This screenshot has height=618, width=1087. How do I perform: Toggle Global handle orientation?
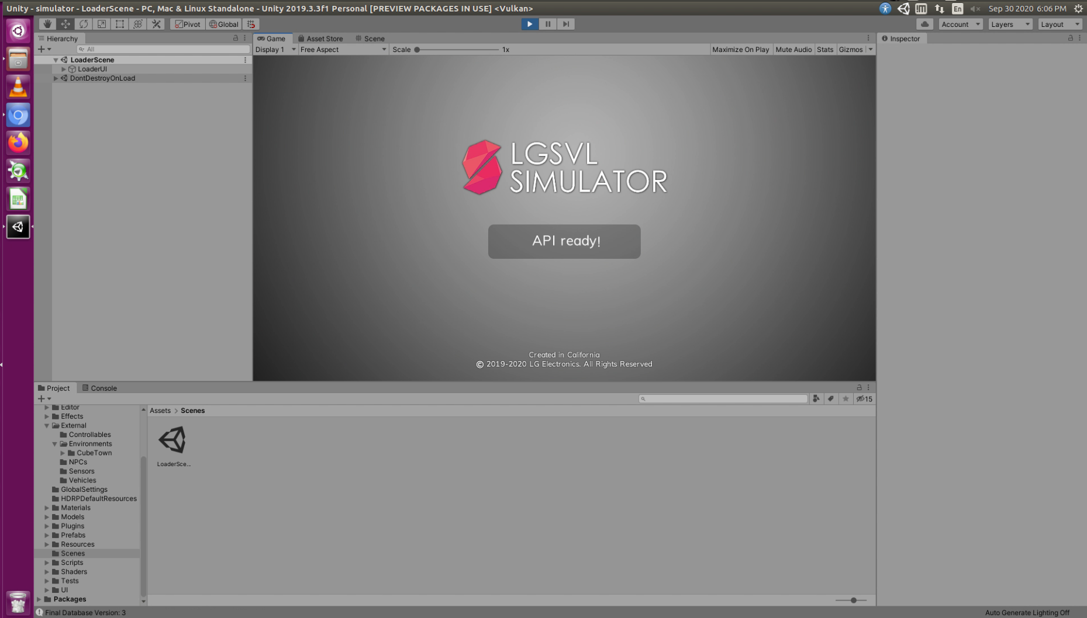click(x=223, y=24)
